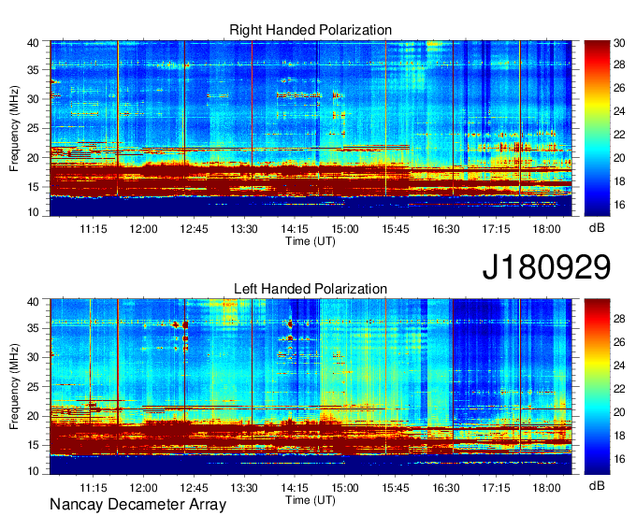
Task: Click the "40" frequency tick of Right Handed plot
Action: pyautogui.click(x=33, y=43)
